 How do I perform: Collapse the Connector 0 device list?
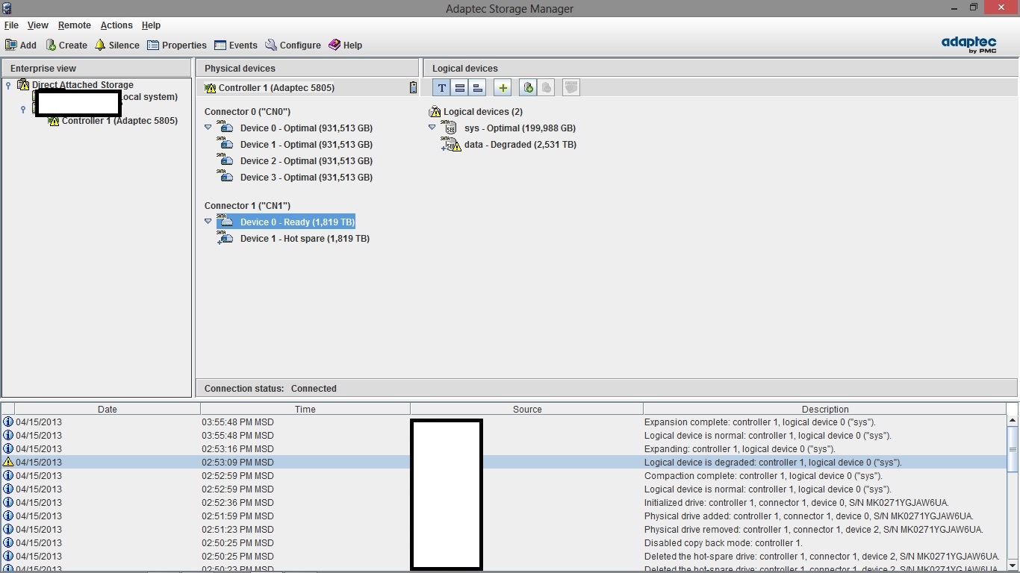pos(208,128)
